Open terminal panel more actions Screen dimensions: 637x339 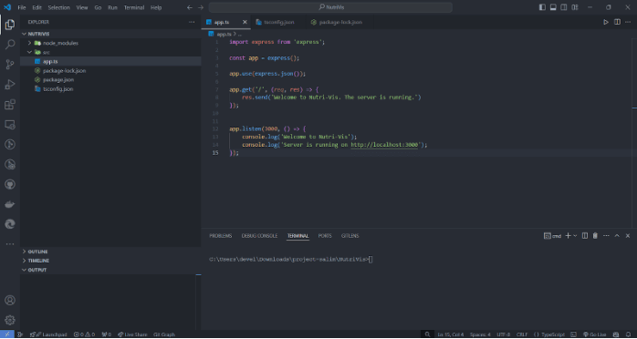coord(606,236)
